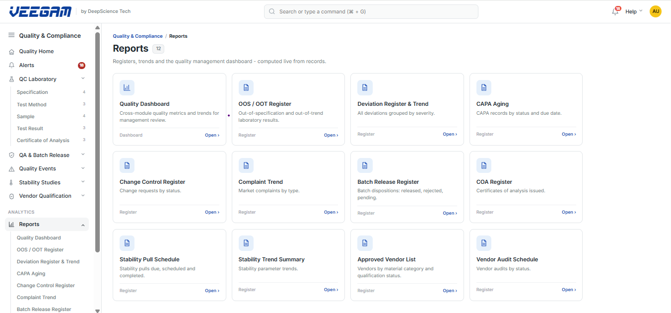
Task: Click the COA Register card document icon
Action: (x=484, y=165)
